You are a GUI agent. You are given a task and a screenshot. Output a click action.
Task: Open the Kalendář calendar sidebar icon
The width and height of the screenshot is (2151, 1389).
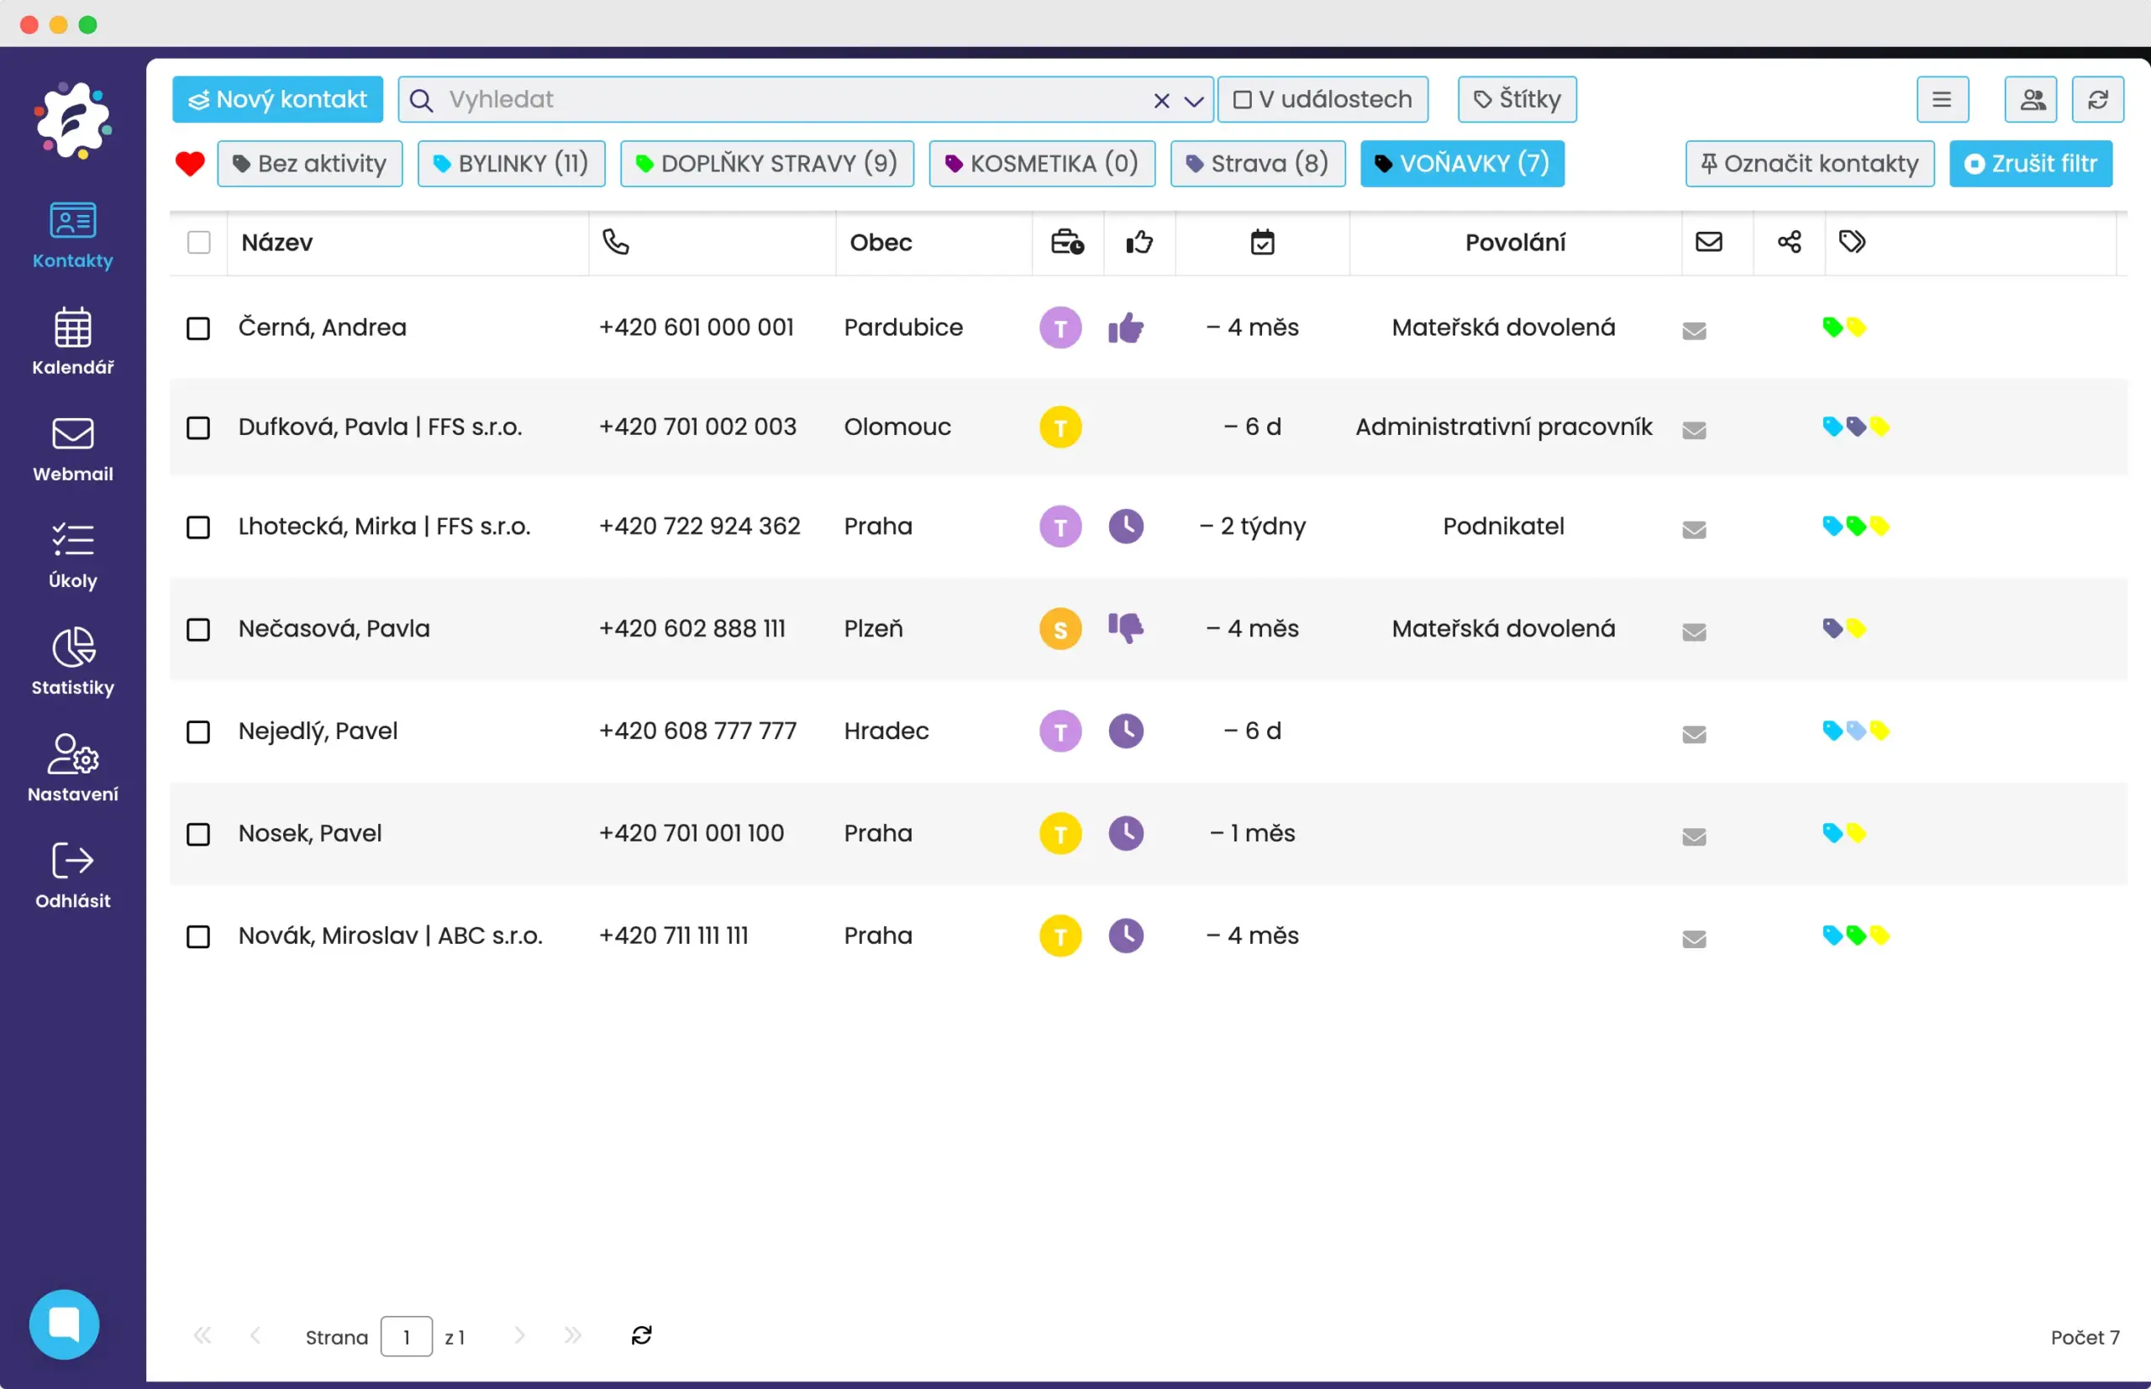coord(72,340)
